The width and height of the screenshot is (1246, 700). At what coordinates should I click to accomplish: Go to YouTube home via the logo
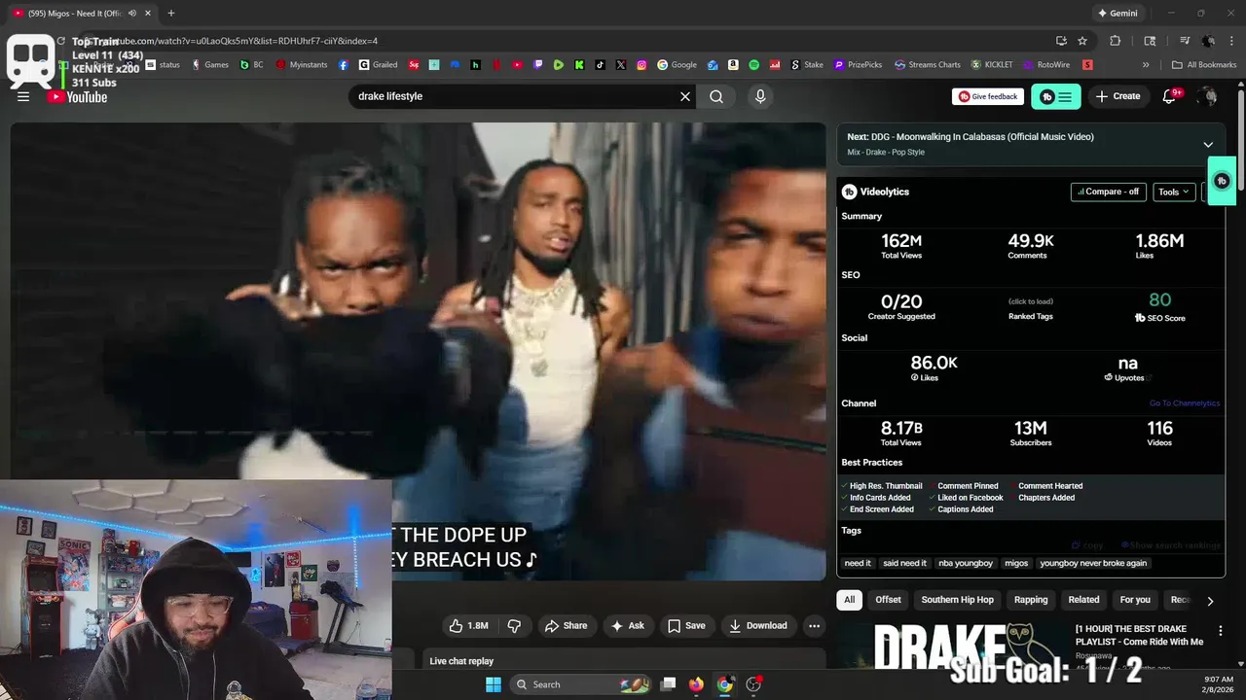click(x=77, y=96)
